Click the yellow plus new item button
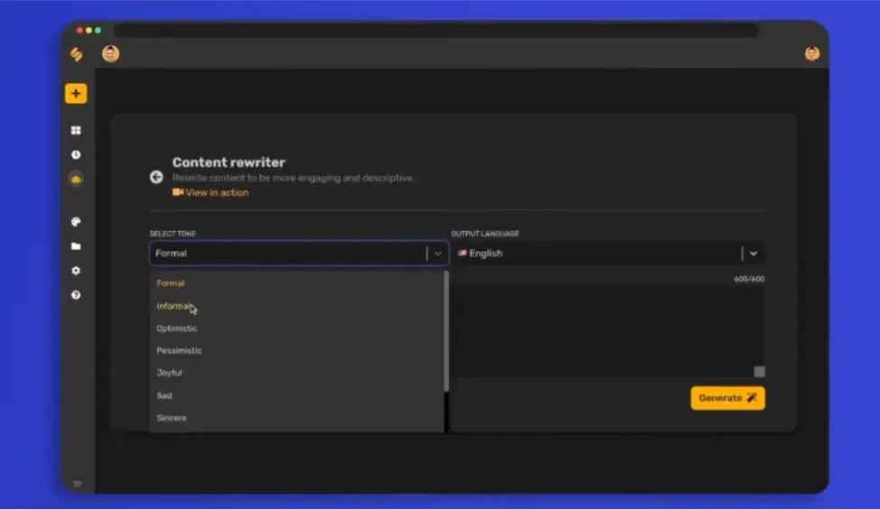This screenshot has width=880, height=510. (x=76, y=94)
